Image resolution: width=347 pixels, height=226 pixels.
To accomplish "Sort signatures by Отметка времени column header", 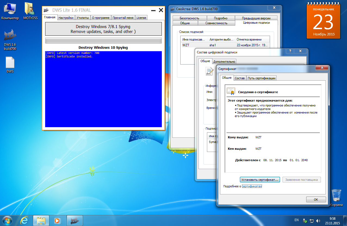I will [252, 39].
